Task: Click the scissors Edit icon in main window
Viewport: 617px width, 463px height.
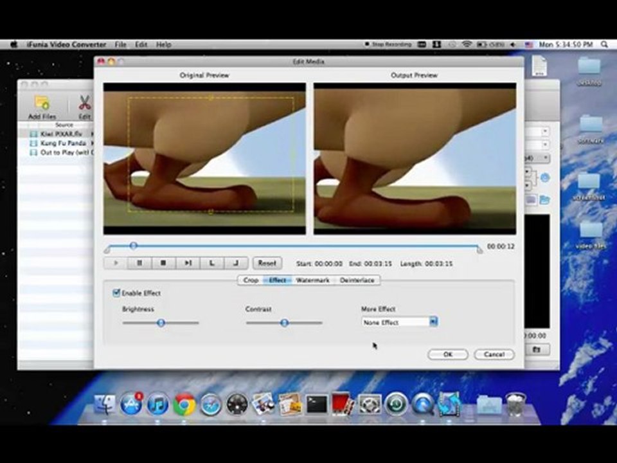Action: pyautogui.click(x=84, y=107)
